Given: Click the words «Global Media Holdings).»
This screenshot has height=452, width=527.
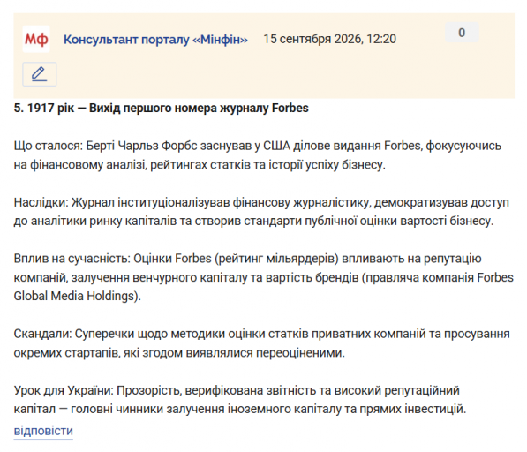Looking at the screenshot, I should click(78, 296).
